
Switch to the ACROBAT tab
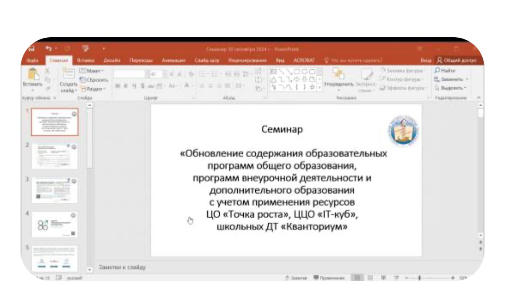(303, 60)
